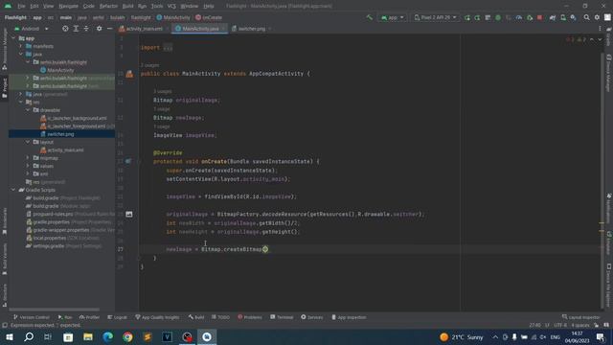Collapse the java folder in the project tree
This screenshot has height=345, width=613.
(21, 54)
